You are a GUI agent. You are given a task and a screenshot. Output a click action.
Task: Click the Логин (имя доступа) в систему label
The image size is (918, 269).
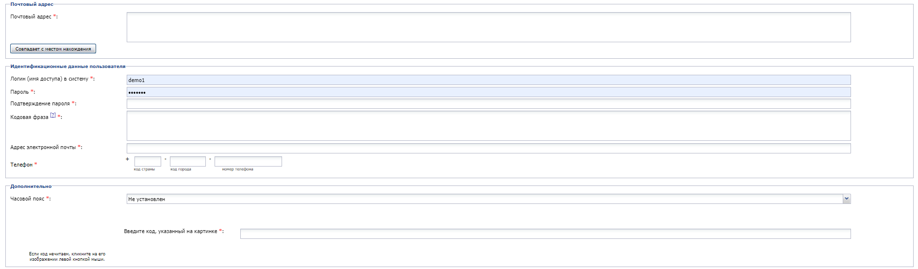[x=50, y=79]
